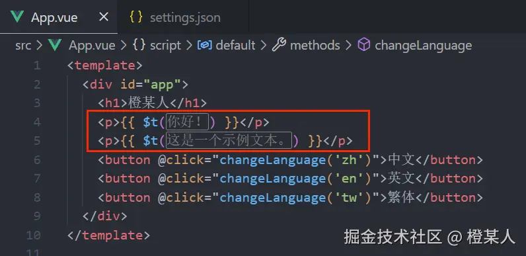
Task: Select changeLanguage in the breadcrumb
Action: [424, 46]
